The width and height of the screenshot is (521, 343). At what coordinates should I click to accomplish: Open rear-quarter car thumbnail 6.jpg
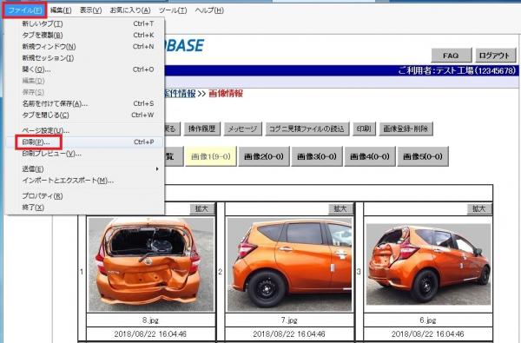click(x=428, y=265)
